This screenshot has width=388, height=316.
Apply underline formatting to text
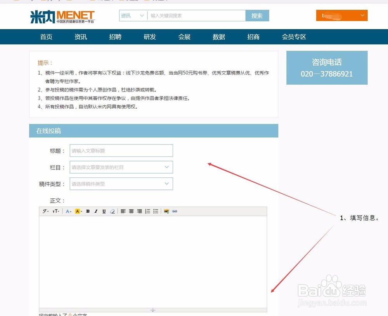pos(104,211)
